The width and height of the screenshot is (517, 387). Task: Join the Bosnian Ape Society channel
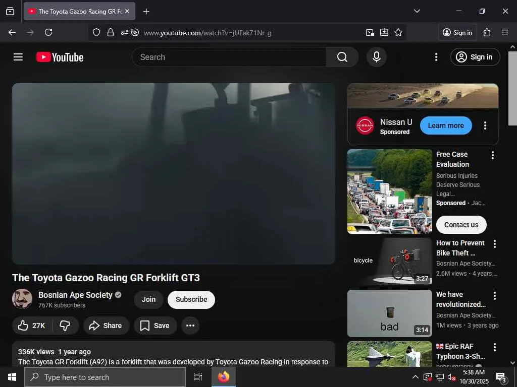tap(149, 299)
